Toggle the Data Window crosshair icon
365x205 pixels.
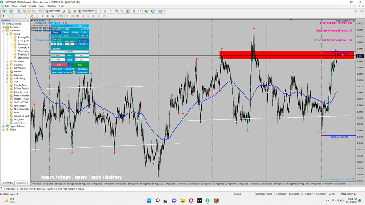24,11
